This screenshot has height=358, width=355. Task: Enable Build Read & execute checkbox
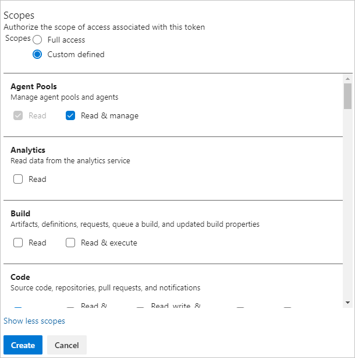(70, 243)
